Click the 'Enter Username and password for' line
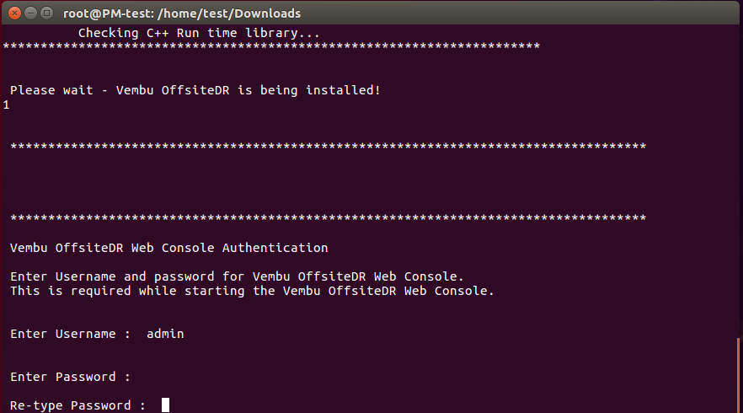The image size is (743, 413). point(237,276)
